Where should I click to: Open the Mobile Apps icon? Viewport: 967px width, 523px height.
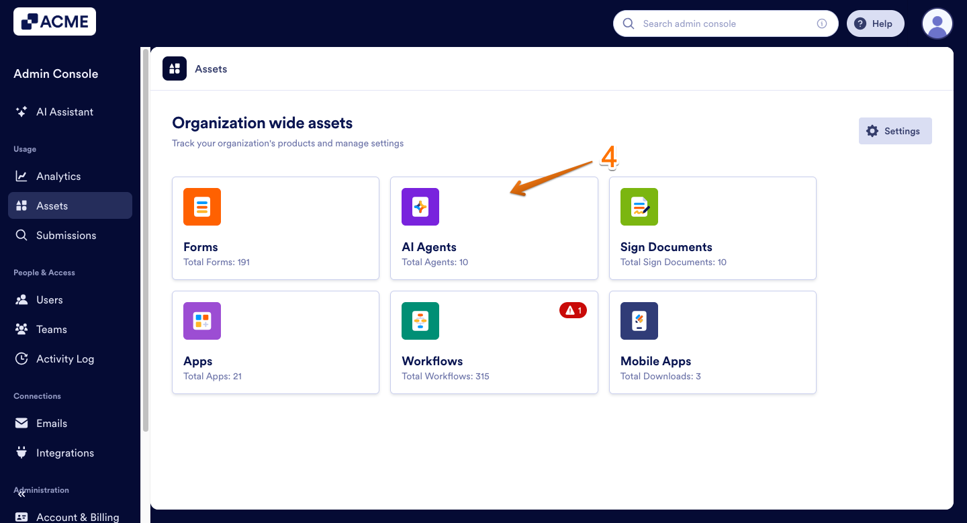pyautogui.click(x=639, y=321)
